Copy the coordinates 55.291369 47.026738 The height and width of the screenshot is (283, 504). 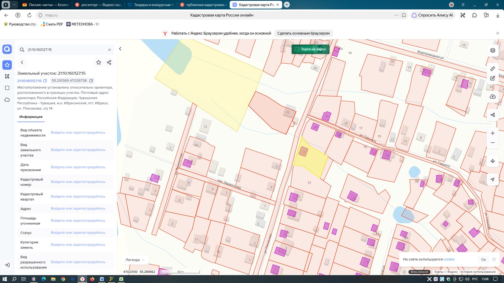click(x=91, y=81)
